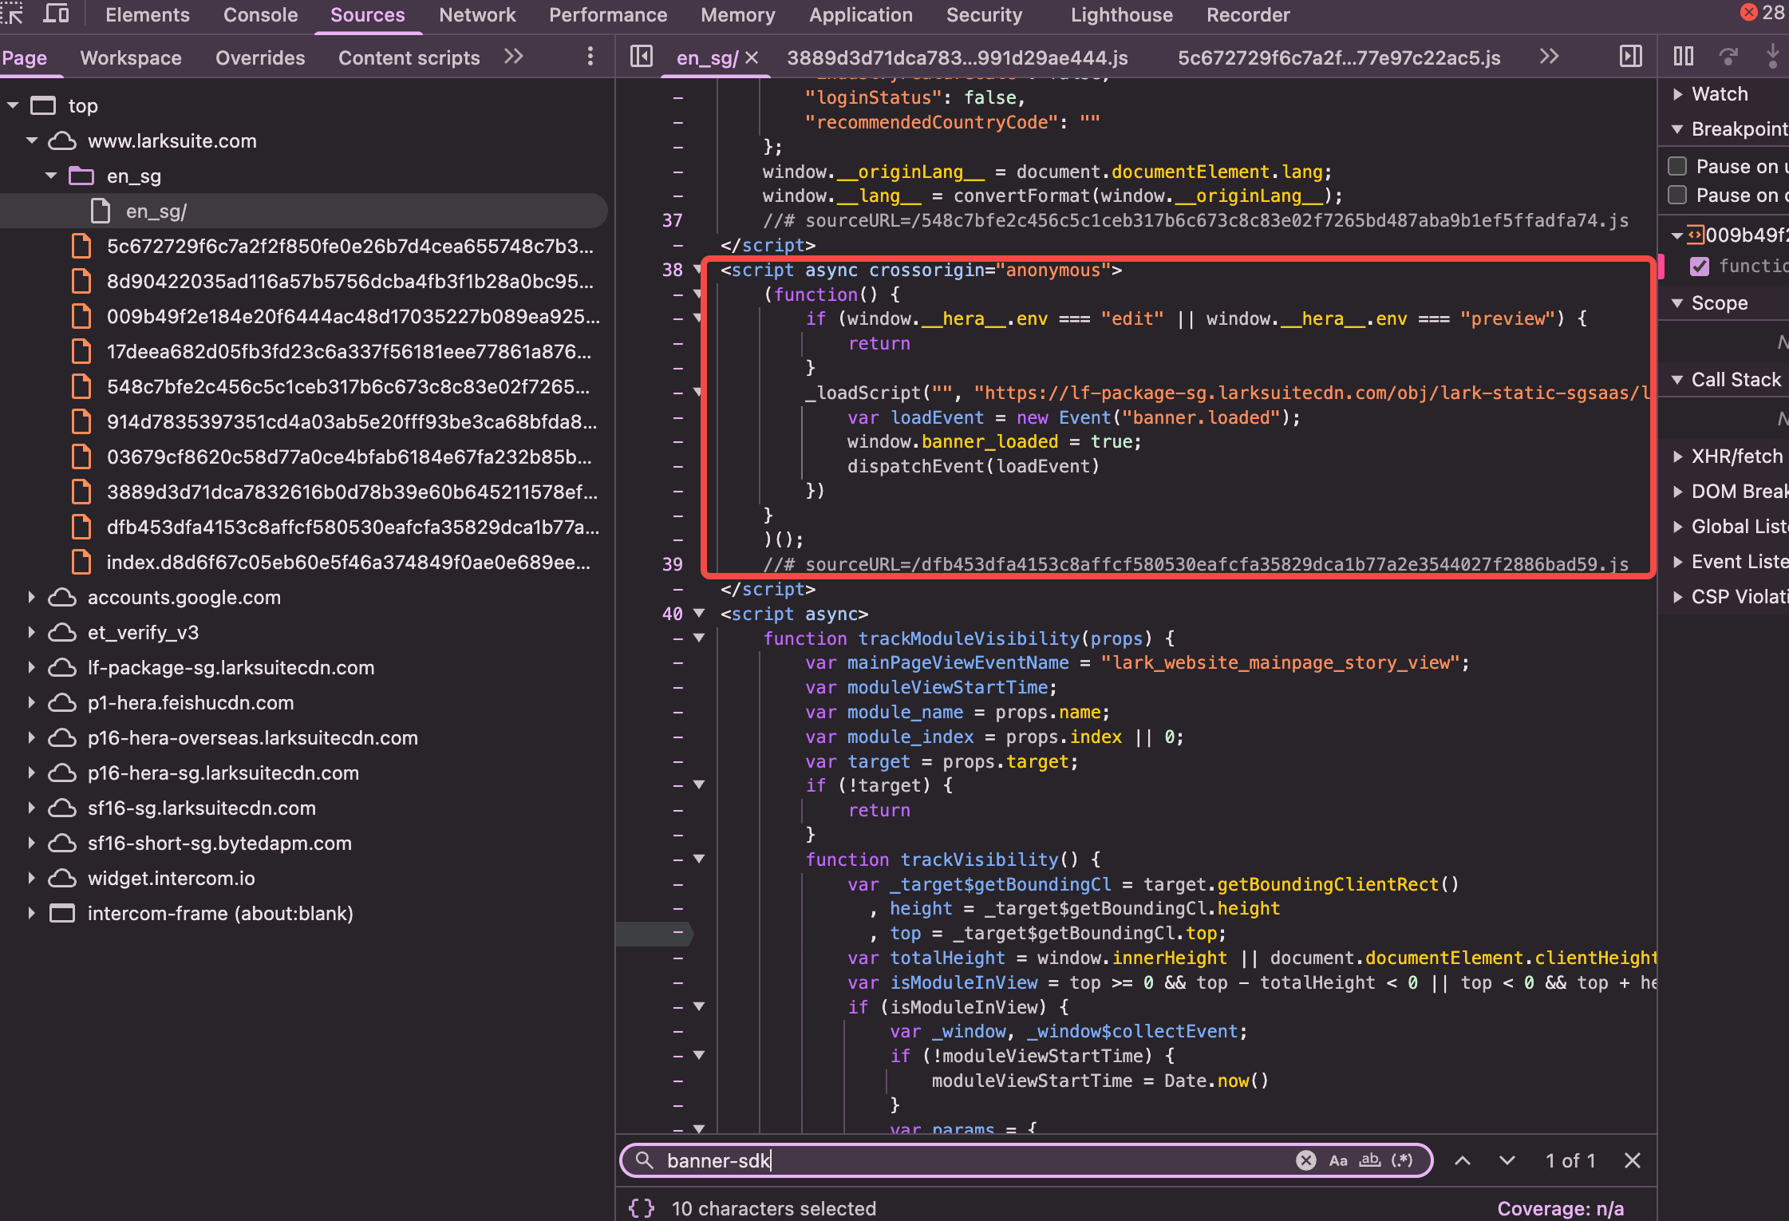Image resolution: width=1789 pixels, height=1221 pixels.
Task: Go to next search result
Action: pyautogui.click(x=1507, y=1160)
